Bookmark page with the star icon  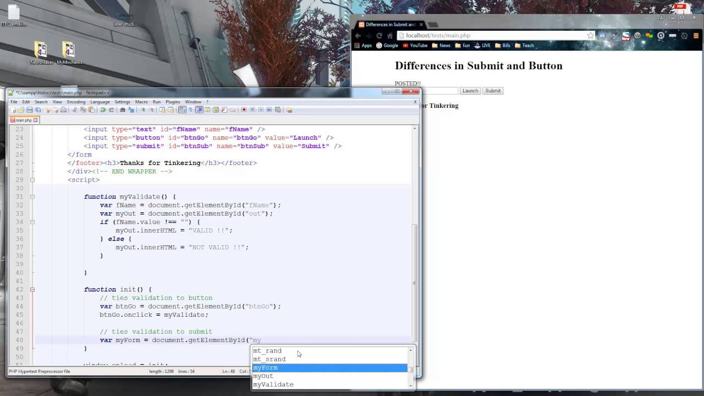point(590,35)
